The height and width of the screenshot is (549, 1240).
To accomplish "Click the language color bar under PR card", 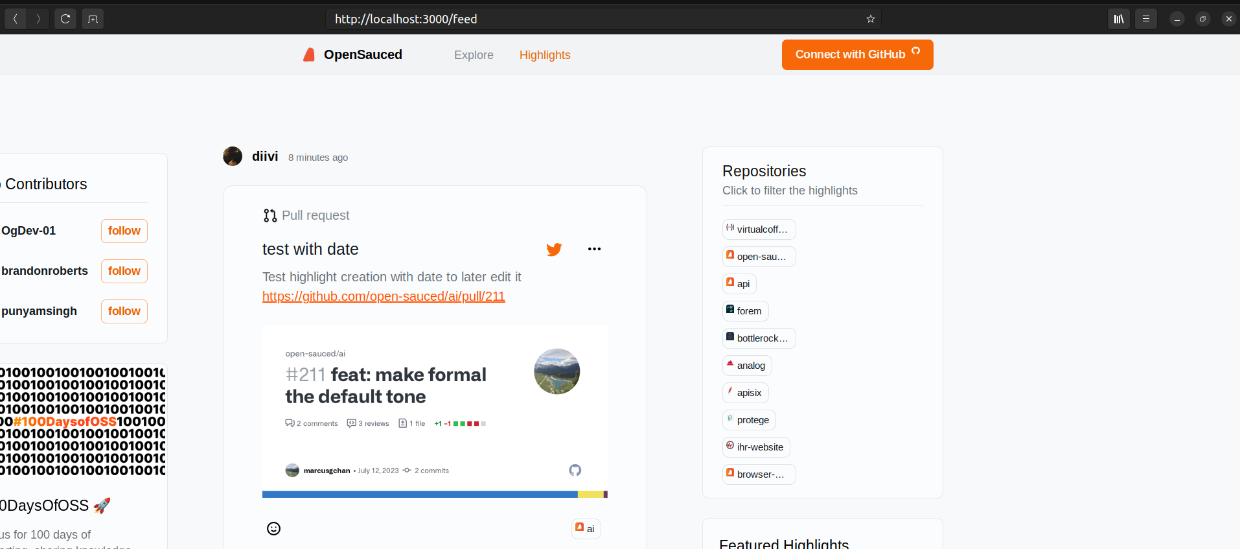I will click(435, 495).
